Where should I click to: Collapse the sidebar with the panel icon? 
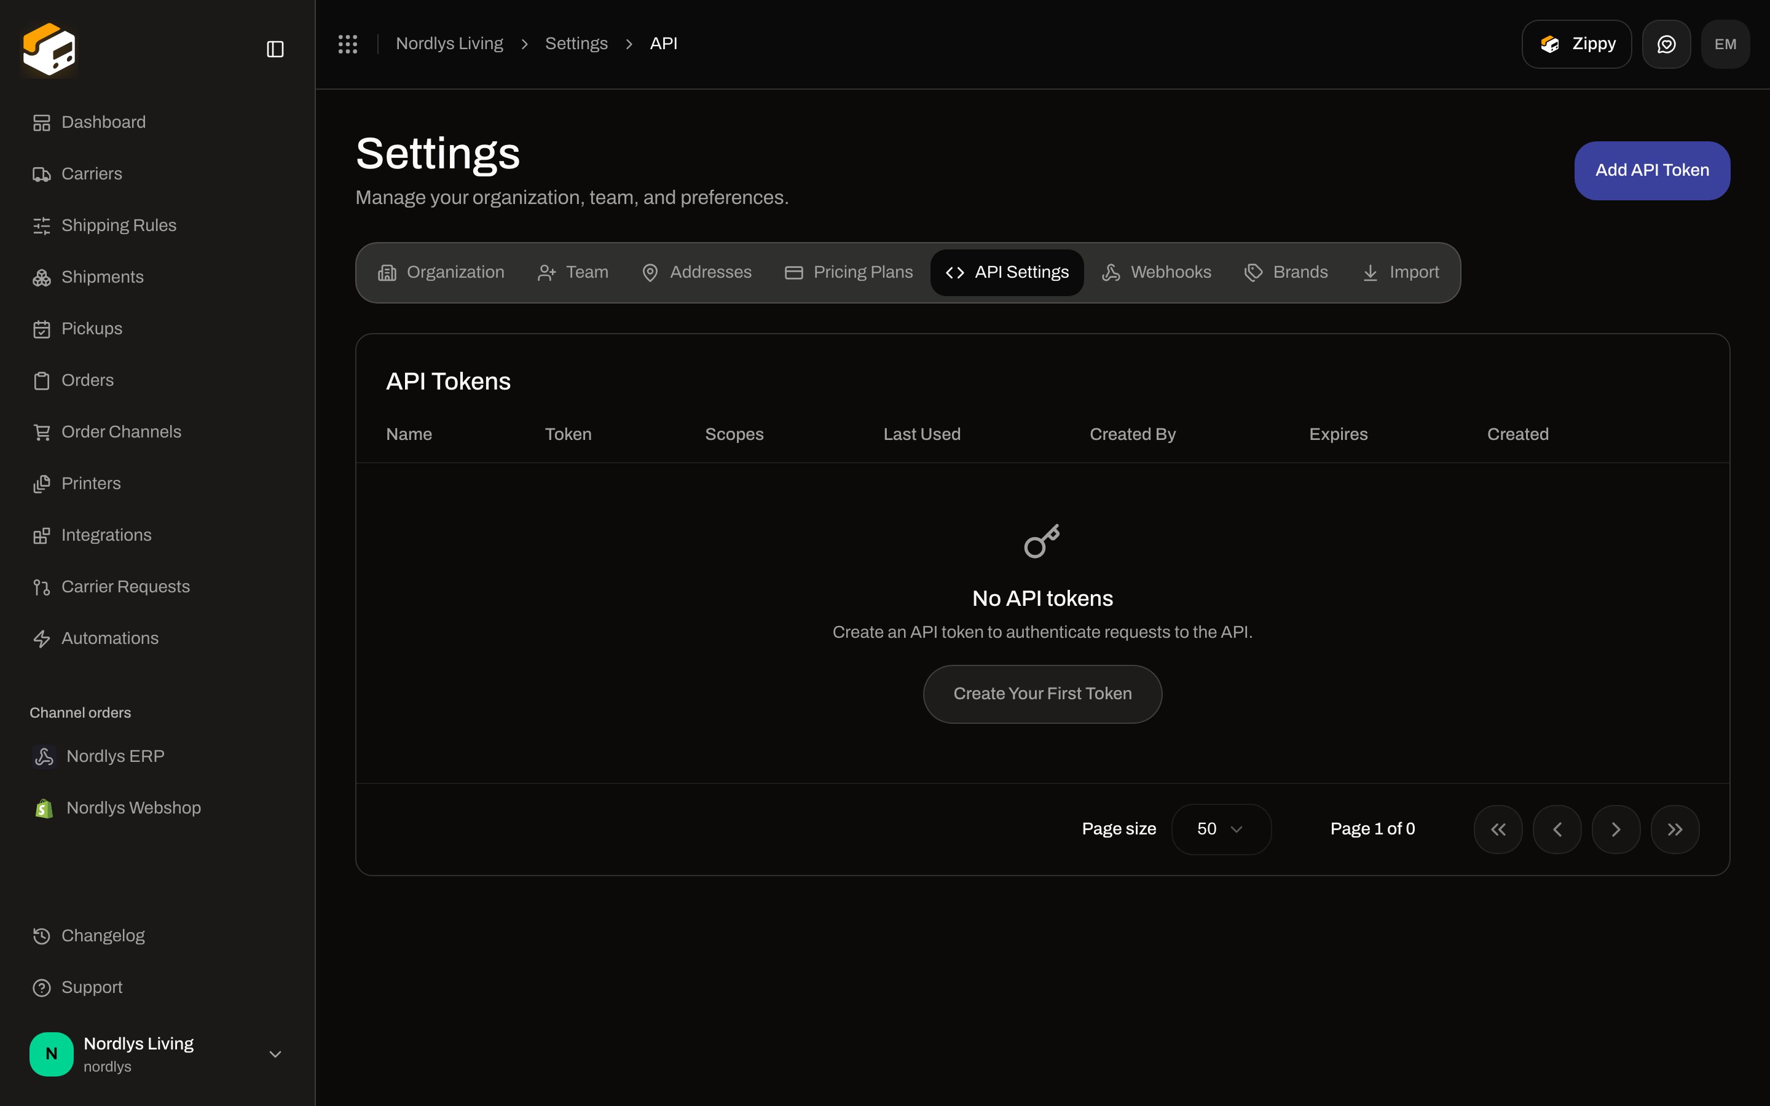point(275,49)
